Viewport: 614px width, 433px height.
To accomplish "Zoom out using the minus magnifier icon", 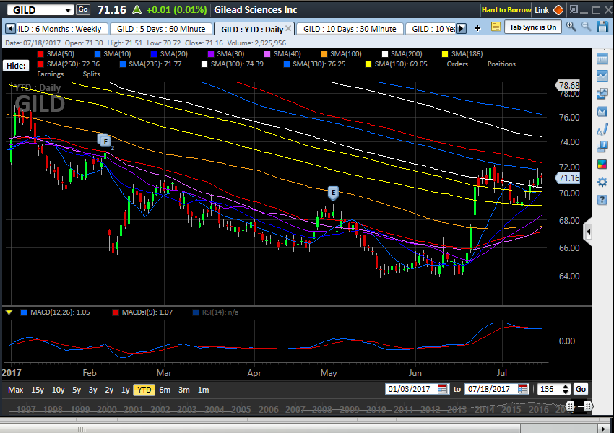I will point(586,27).
